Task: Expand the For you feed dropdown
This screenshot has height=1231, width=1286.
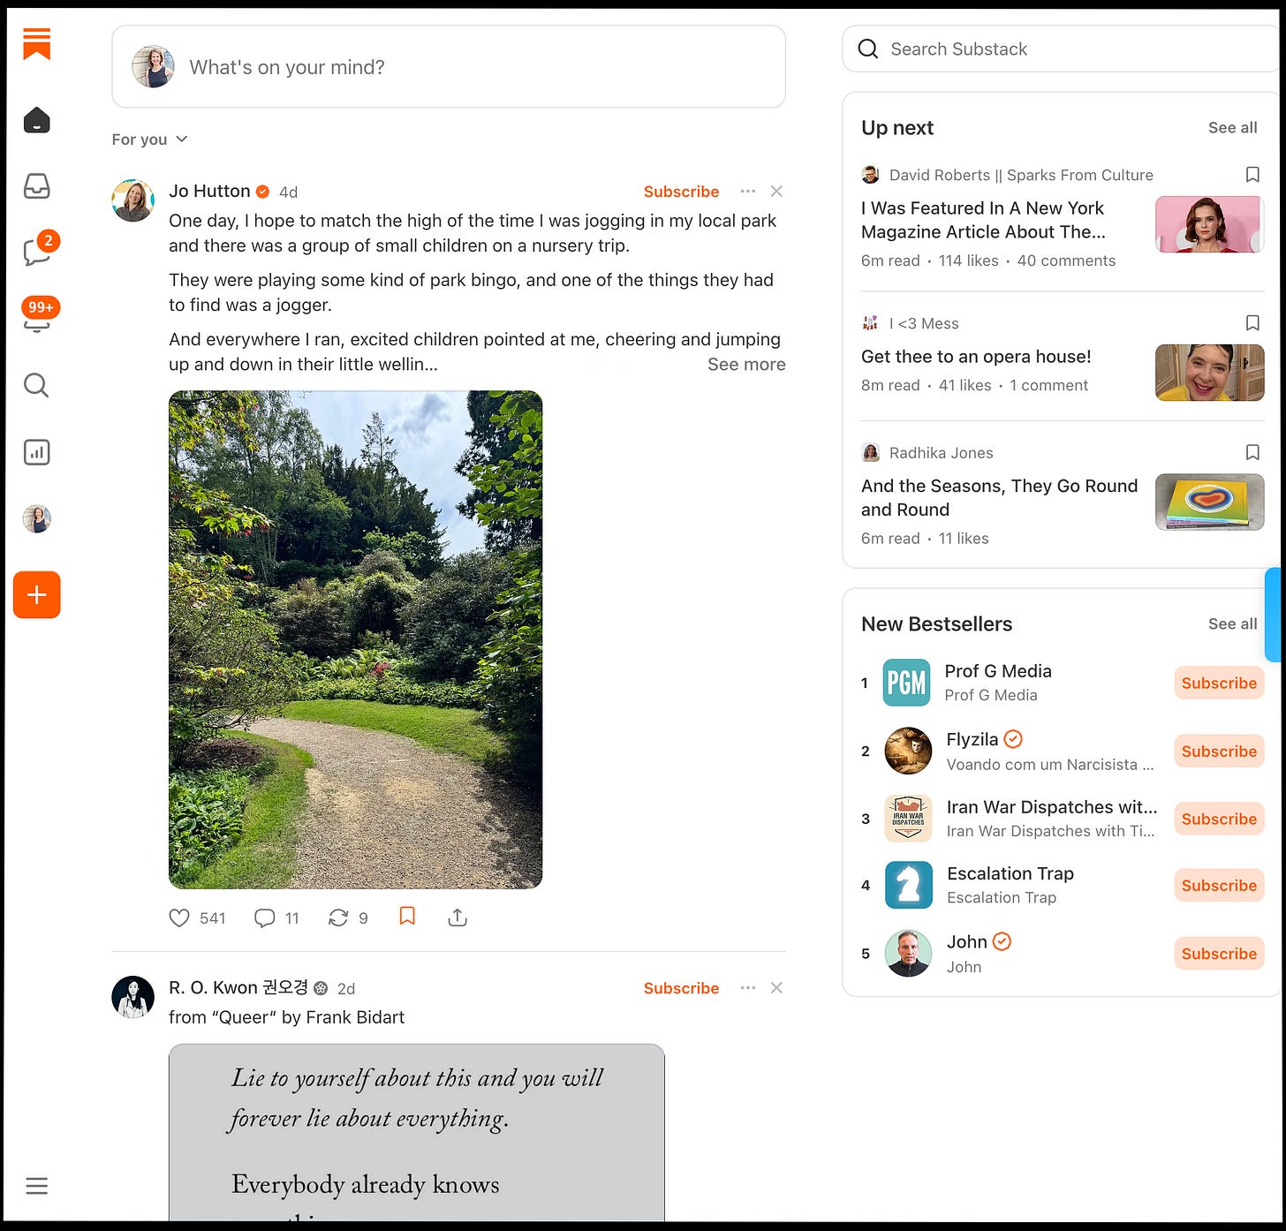Action: point(149,140)
